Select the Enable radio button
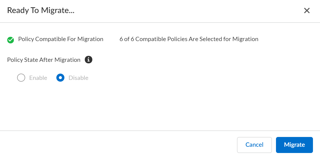This screenshot has height=158, width=320. tap(21, 78)
